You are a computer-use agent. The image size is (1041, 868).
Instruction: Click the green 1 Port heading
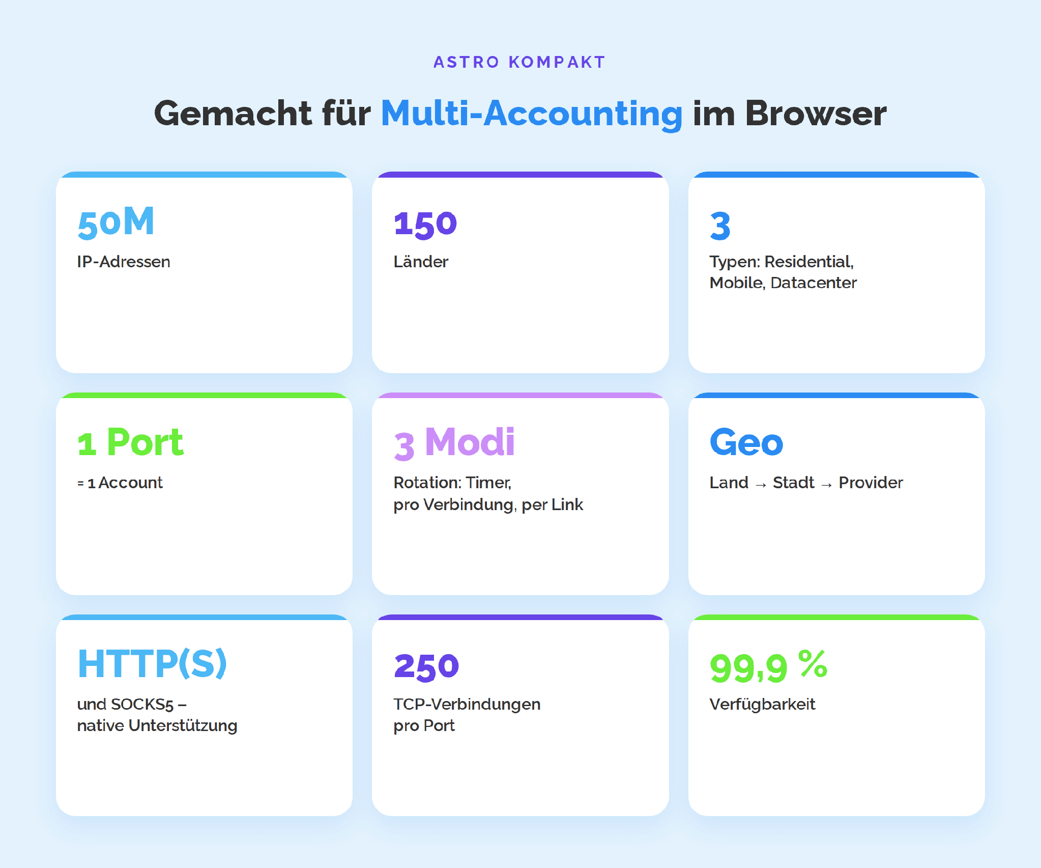click(131, 442)
